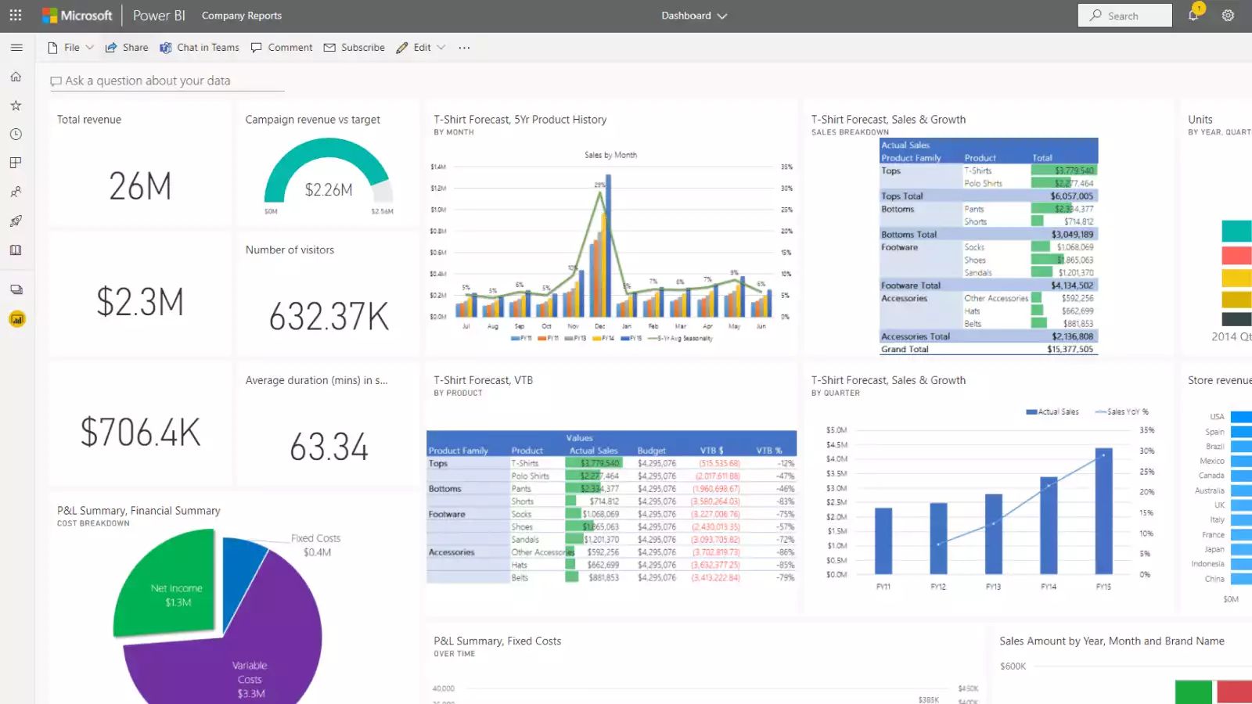Image resolution: width=1252 pixels, height=704 pixels.
Task: Collapse the navigation pane with the hamburger icon
Action: coord(16,47)
